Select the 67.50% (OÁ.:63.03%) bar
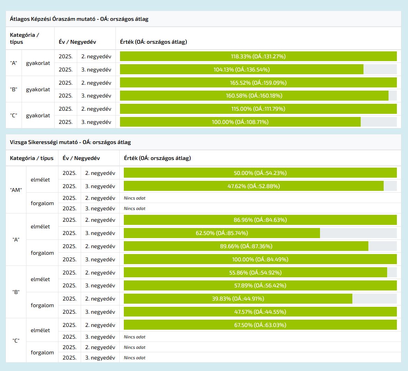408x371 pixels. tap(260, 325)
